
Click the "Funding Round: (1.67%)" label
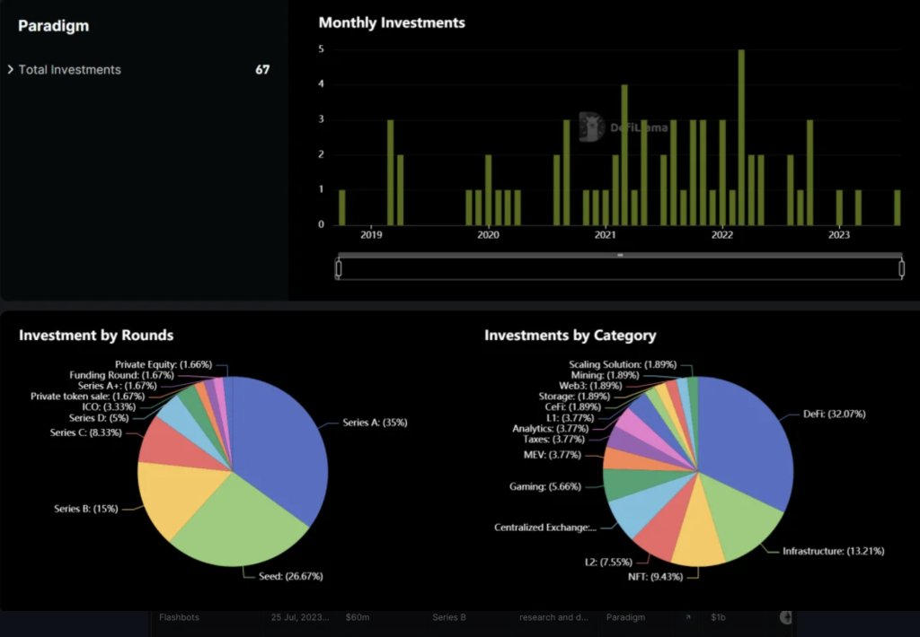coord(121,375)
